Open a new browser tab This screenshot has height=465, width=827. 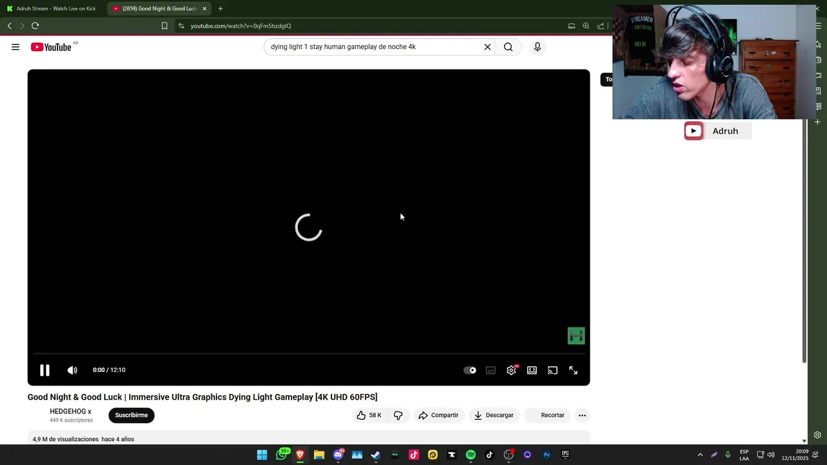point(220,8)
